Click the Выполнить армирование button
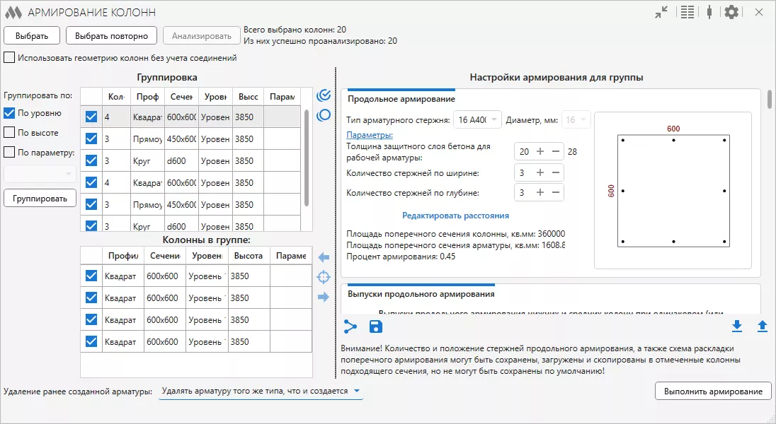This screenshot has width=776, height=424. 713,390
